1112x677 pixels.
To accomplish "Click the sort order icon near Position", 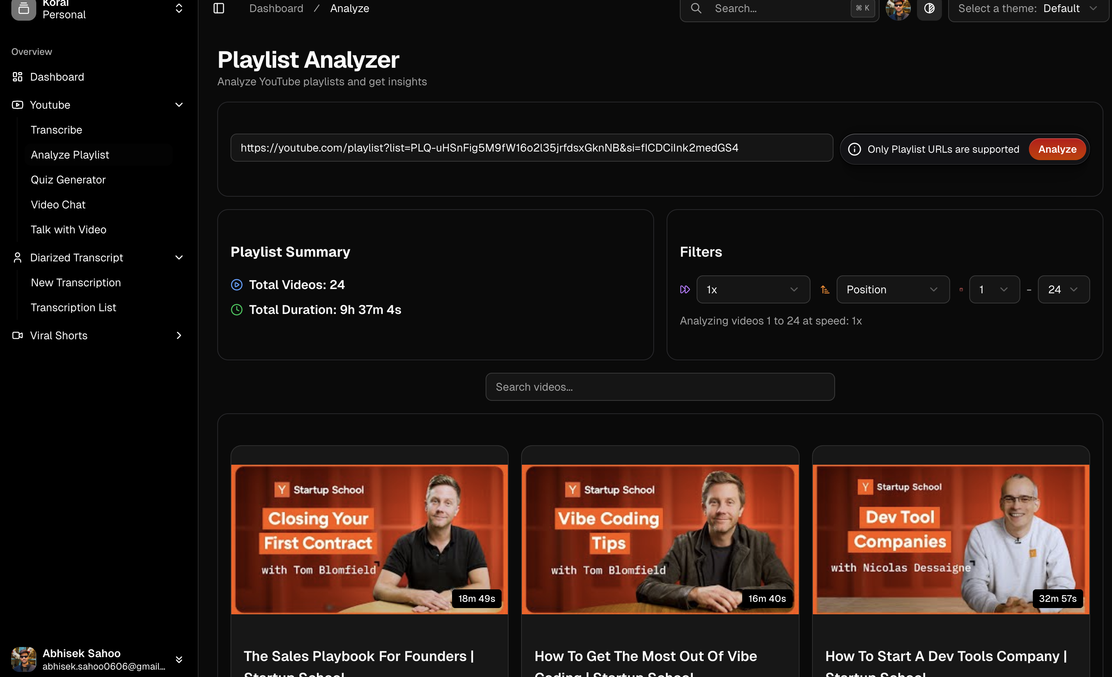I will [x=825, y=289].
